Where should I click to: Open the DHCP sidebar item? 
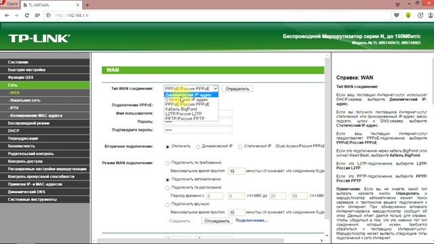pyautogui.click(x=45, y=131)
